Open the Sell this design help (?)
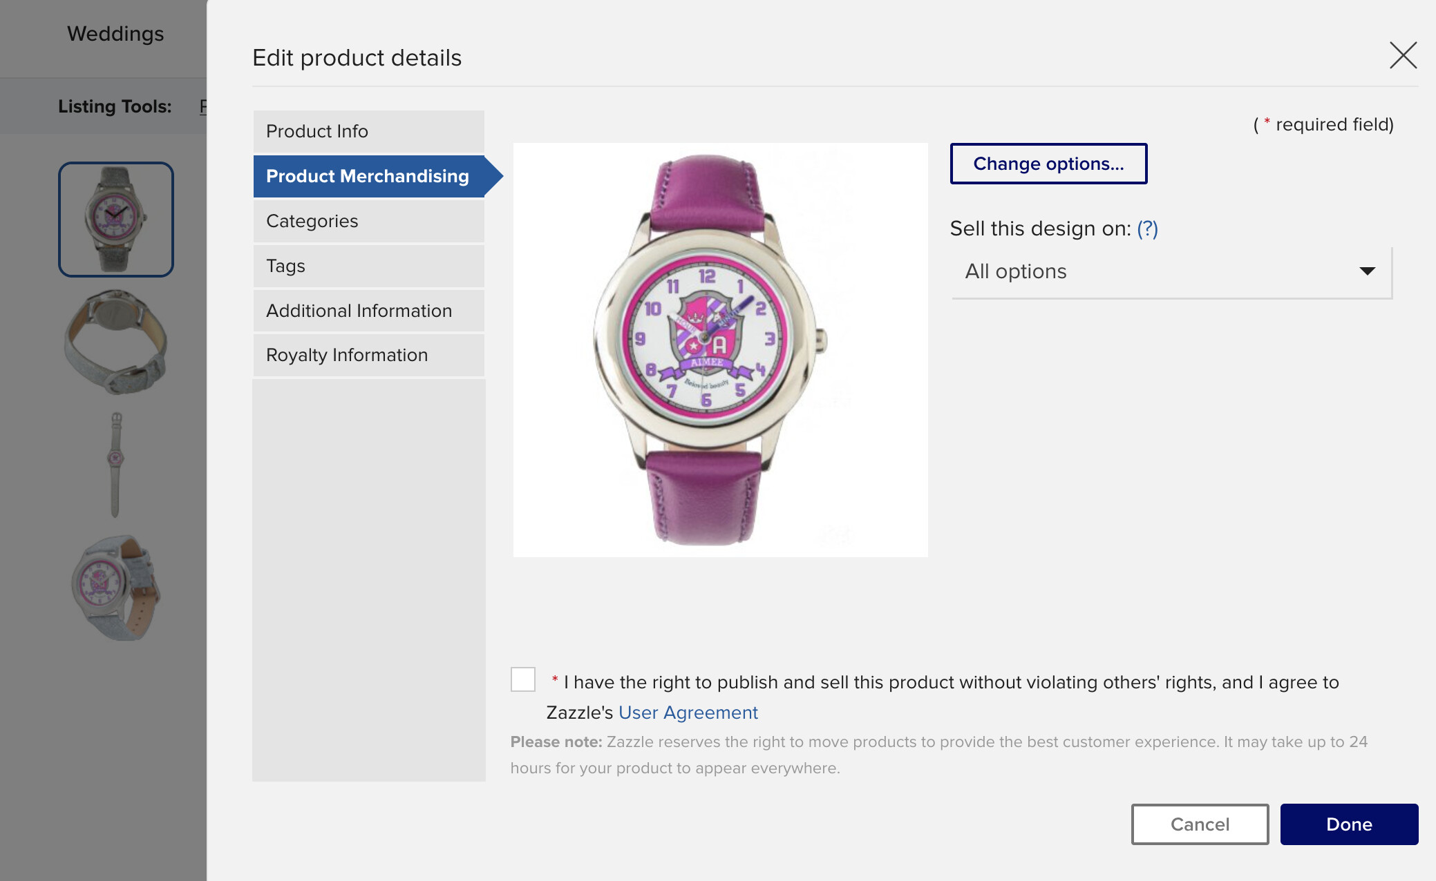The image size is (1436, 881). tap(1147, 229)
